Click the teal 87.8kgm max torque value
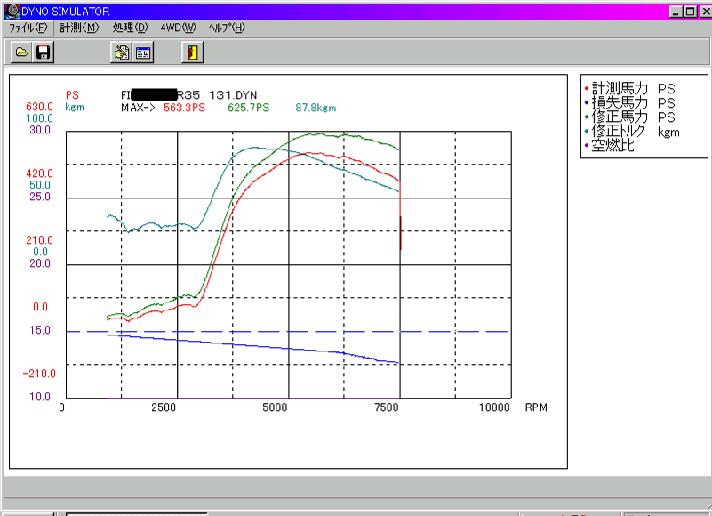This screenshot has height=516, width=712. point(315,108)
